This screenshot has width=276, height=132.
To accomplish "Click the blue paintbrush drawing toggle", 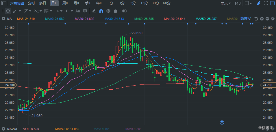I will 258,3.
